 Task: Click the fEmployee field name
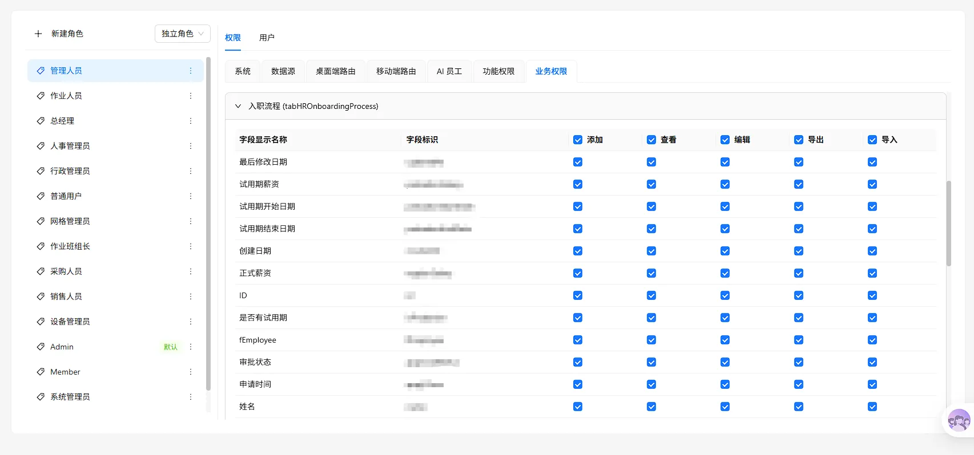coord(257,340)
